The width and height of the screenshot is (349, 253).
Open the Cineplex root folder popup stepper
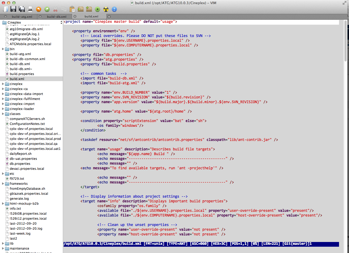61,23
